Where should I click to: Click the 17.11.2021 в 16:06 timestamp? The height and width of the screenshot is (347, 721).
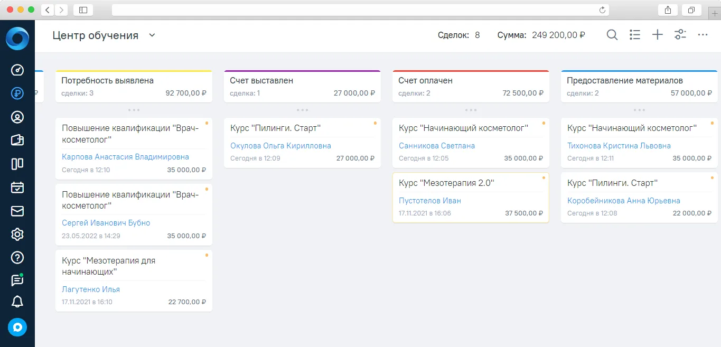[425, 213]
